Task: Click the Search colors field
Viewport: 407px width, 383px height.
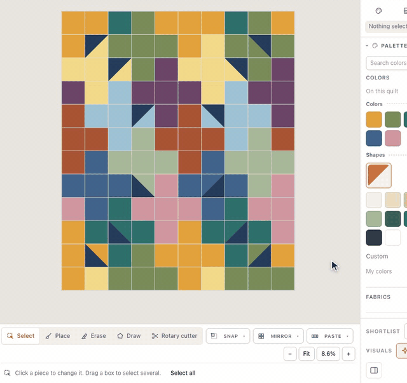Action: (x=387, y=63)
